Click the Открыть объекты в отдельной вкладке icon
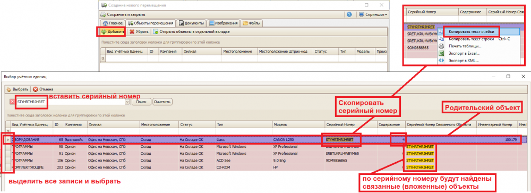Image resolution: width=531 pixels, height=193 pixels. (156, 31)
